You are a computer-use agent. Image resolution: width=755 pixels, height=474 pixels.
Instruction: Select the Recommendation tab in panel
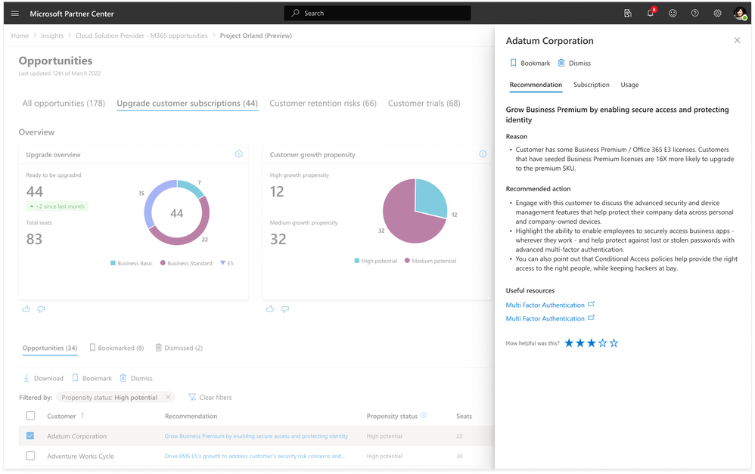coord(536,85)
